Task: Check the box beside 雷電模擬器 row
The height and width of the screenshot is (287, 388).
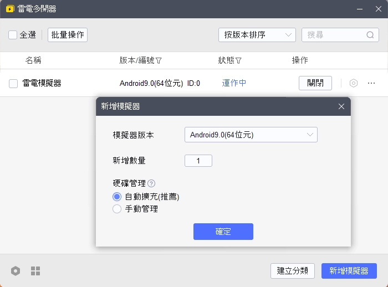Action: (13, 83)
